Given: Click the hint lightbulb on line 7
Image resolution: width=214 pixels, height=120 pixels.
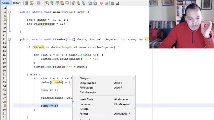Looking at the screenshot, I should pyautogui.click(x=5, y=20).
